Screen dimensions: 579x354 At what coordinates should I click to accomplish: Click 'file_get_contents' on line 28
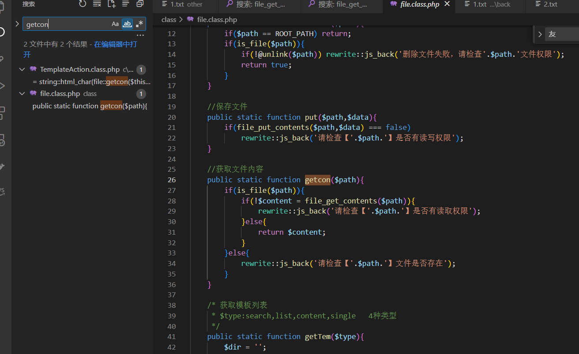[341, 201]
